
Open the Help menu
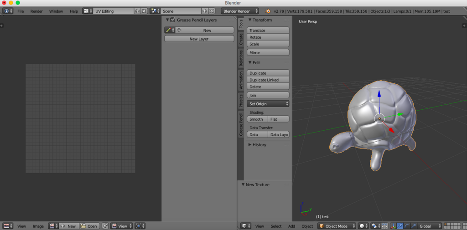click(x=74, y=11)
